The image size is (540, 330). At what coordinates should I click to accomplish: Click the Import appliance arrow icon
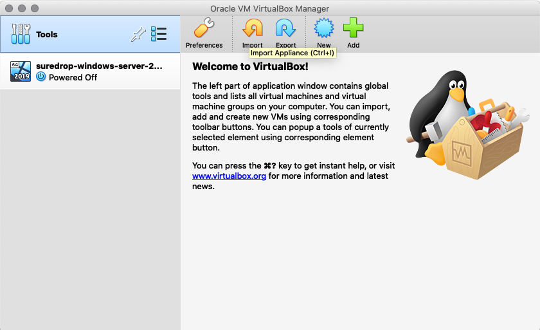[253, 28]
